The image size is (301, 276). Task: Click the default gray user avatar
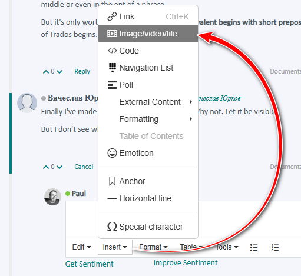pos(27,103)
